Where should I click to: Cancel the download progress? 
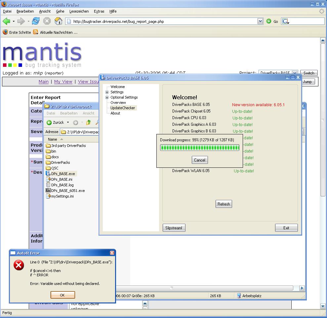pos(199,160)
